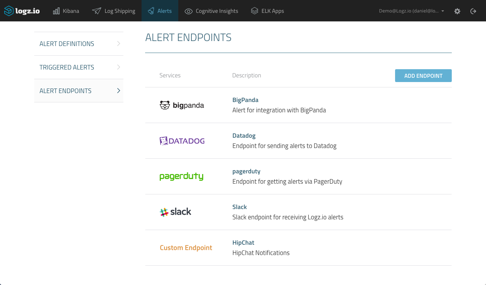Open the BigPanda endpoint link
486x285 pixels.
tap(245, 100)
